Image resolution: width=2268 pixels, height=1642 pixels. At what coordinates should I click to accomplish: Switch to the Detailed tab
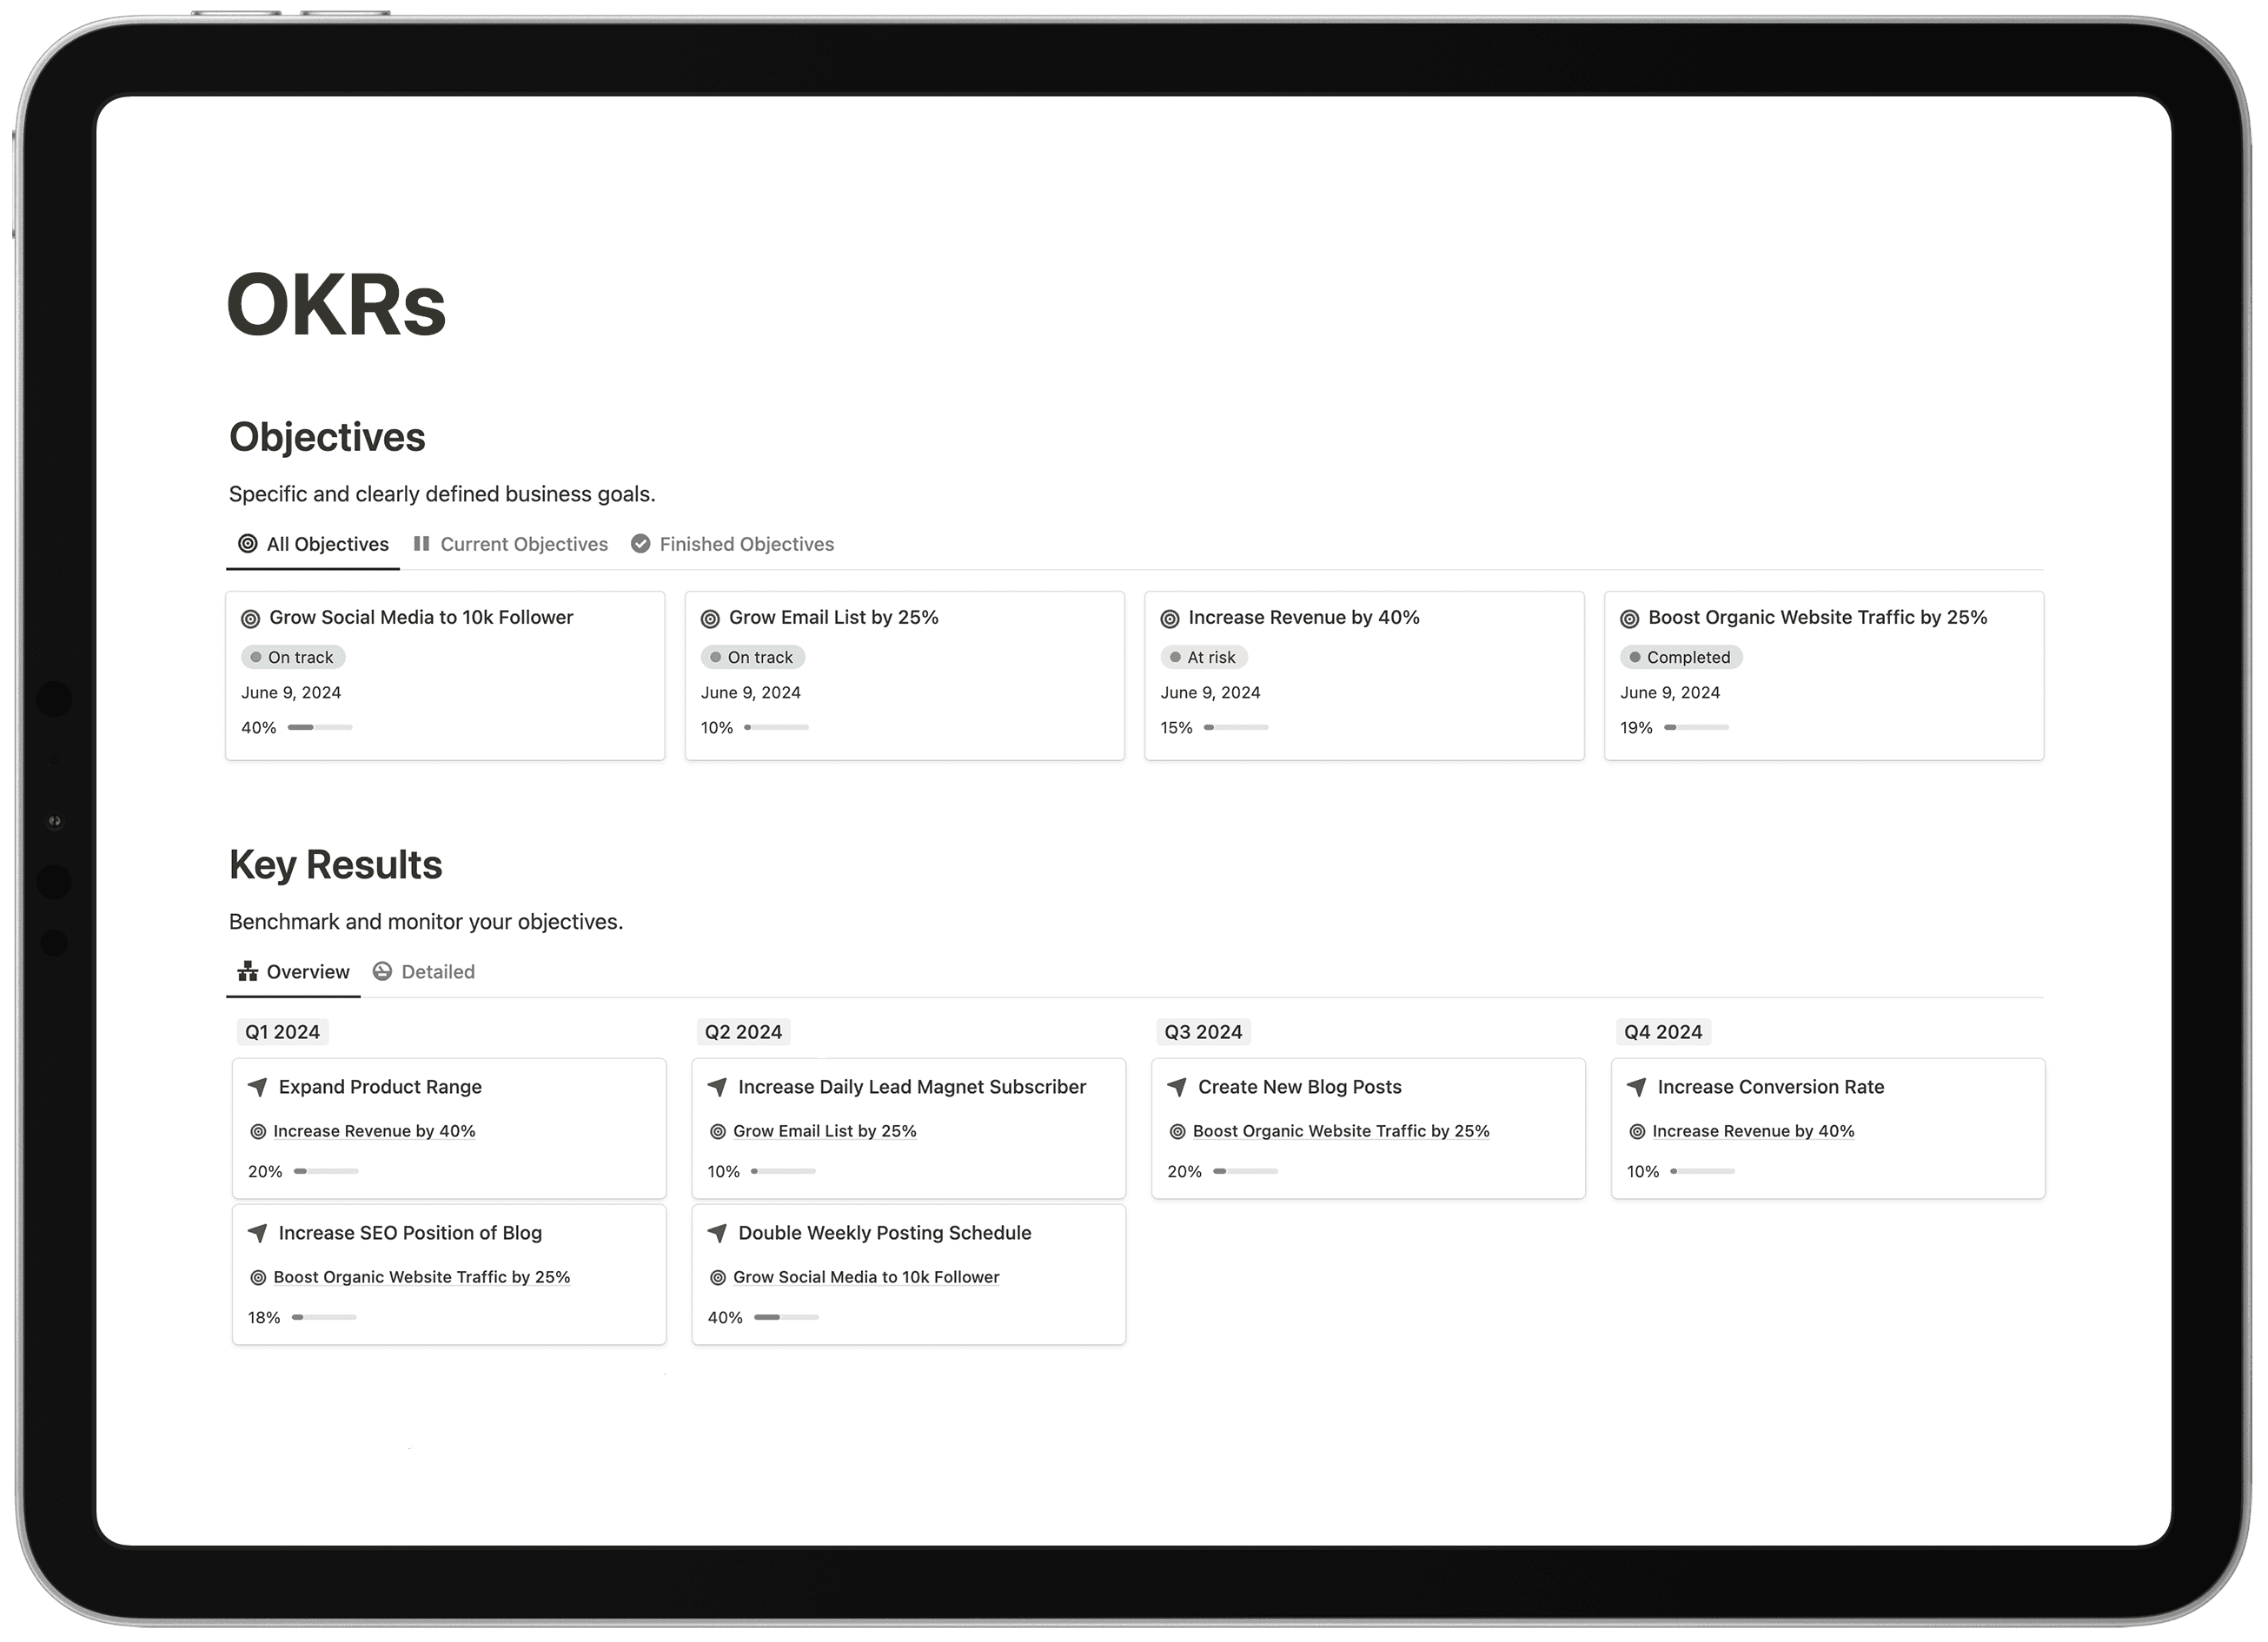[424, 972]
